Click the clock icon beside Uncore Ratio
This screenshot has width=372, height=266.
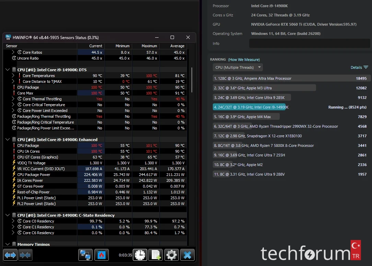pyautogui.click(x=14, y=58)
